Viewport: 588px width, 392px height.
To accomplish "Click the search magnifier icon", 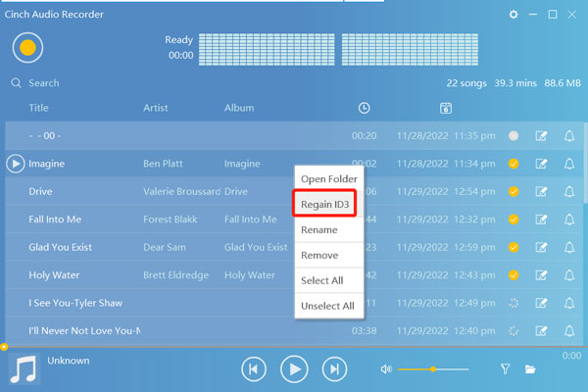I will click(16, 83).
